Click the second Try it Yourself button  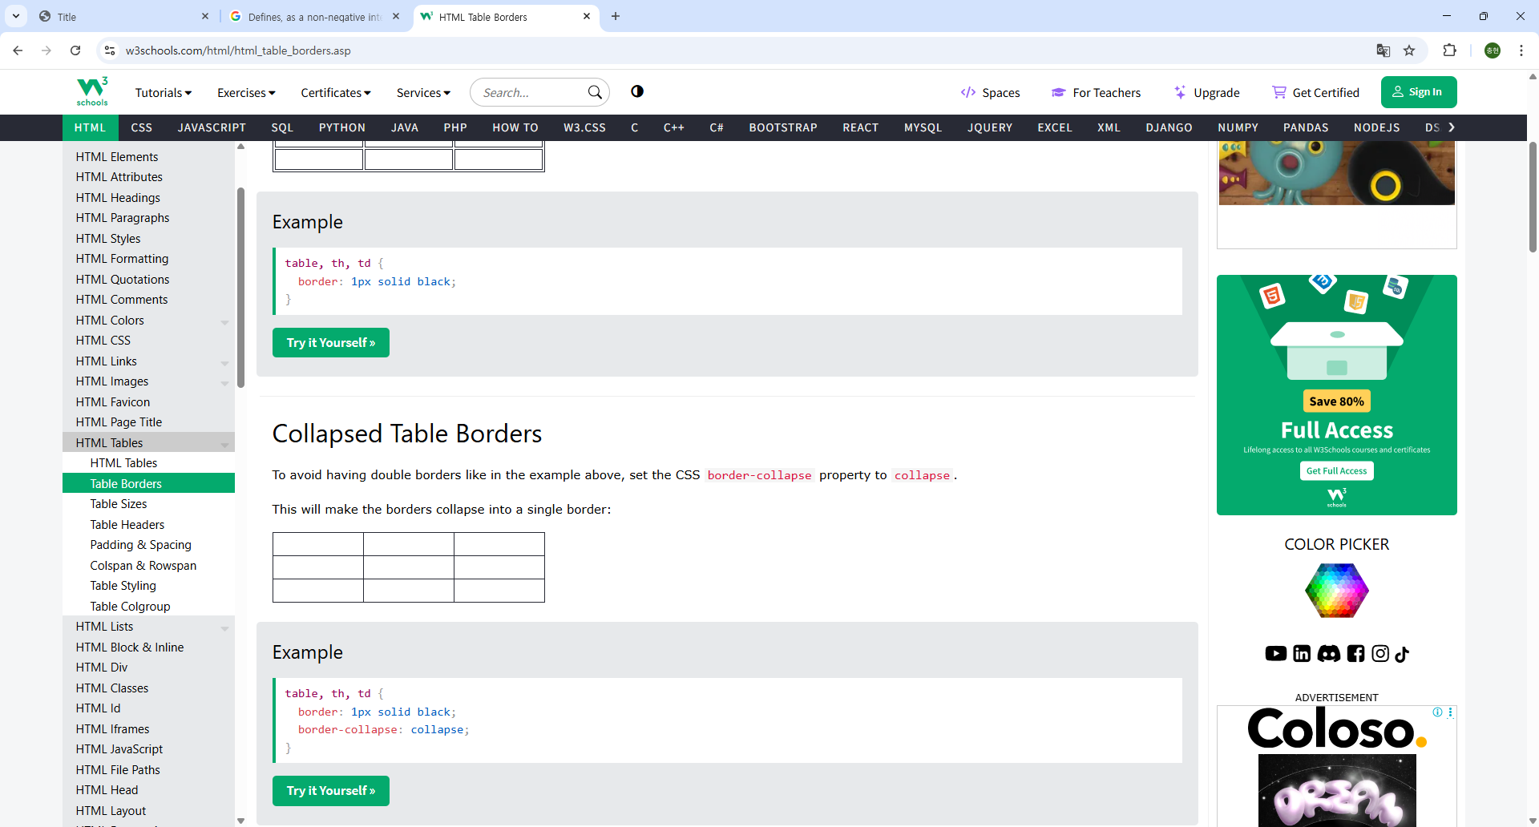331,790
